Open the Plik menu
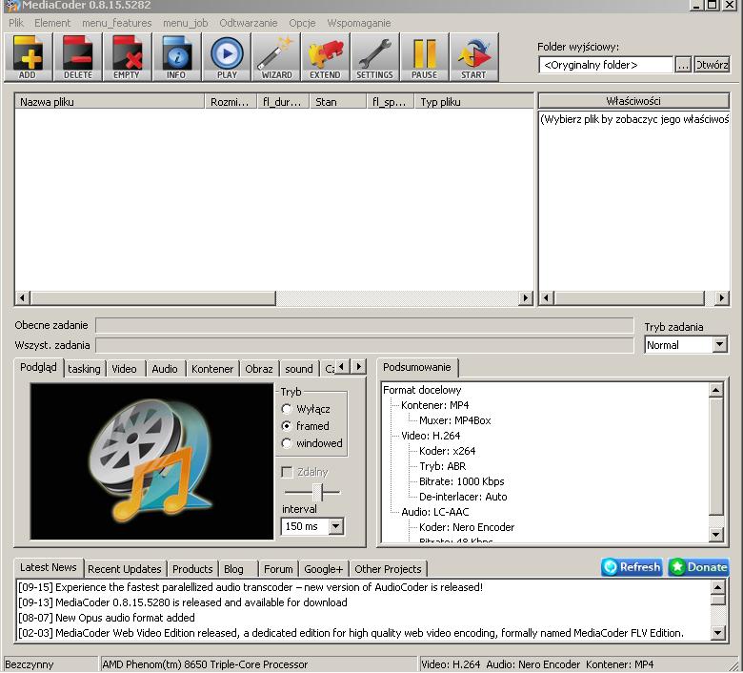The width and height of the screenshot is (743, 673). tap(16, 23)
